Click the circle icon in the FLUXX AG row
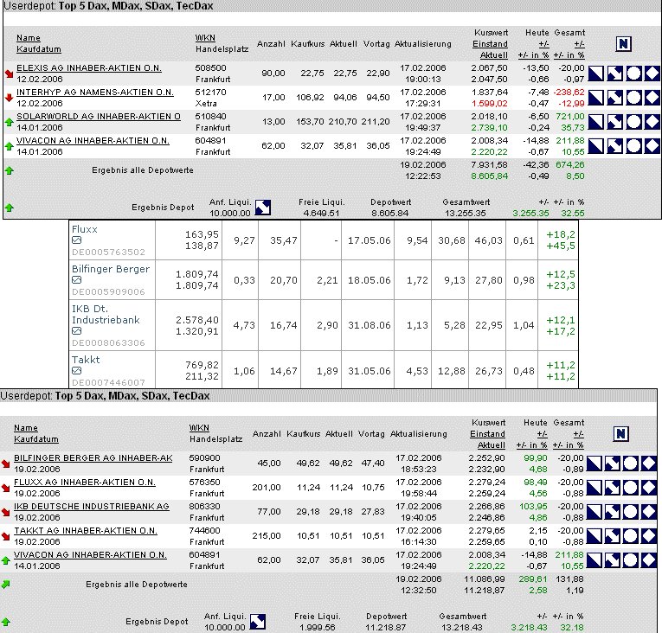The width and height of the screenshot is (662, 633). click(630, 488)
